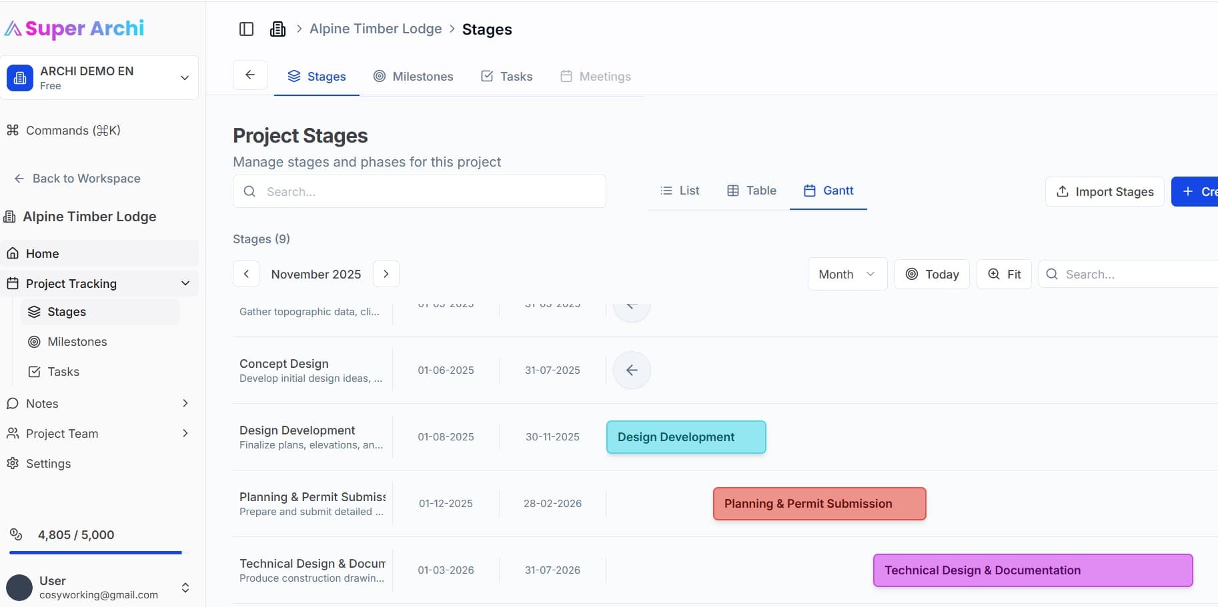The width and height of the screenshot is (1218, 607).
Task: Click Planning & Permit Submission Gantt bar
Action: click(819, 504)
